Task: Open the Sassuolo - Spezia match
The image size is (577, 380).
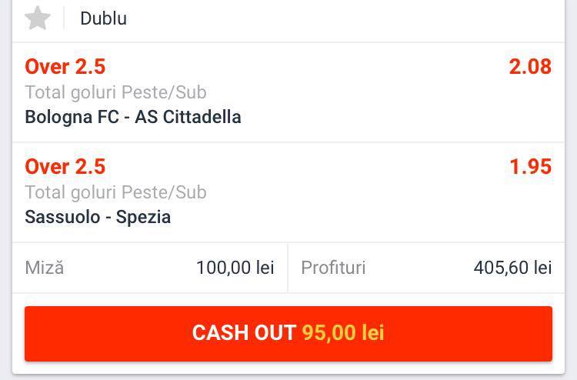Action: tap(98, 217)
